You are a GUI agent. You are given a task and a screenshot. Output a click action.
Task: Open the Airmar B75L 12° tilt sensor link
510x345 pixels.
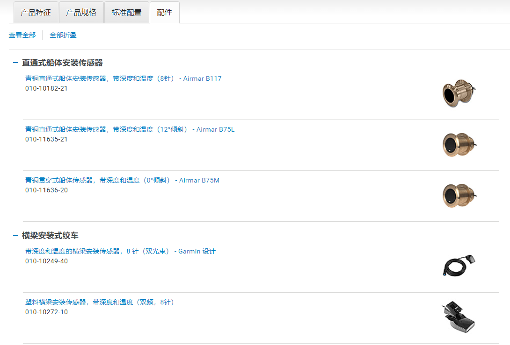coord(130,129)
